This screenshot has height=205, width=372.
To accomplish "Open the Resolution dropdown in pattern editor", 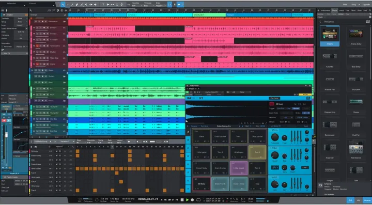I will click(x=91, y=143).
